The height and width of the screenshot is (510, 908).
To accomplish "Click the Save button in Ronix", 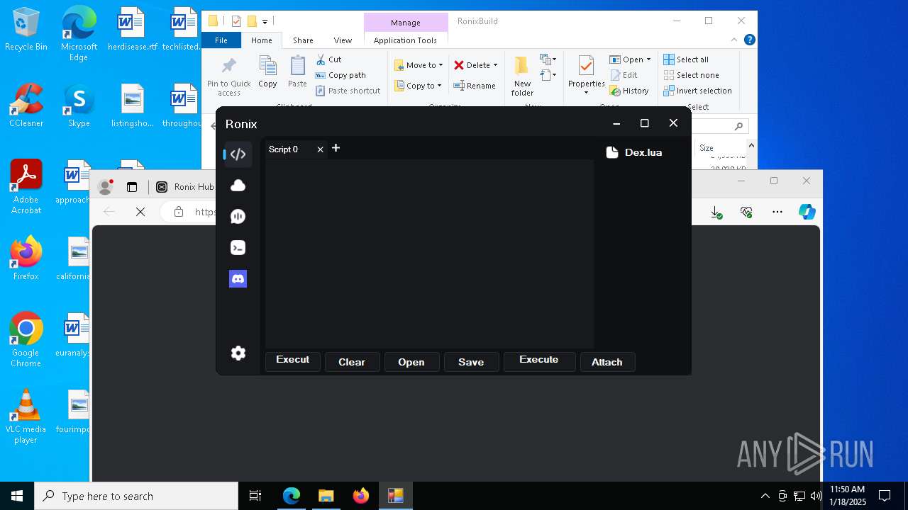I will (x=471, y=362).
